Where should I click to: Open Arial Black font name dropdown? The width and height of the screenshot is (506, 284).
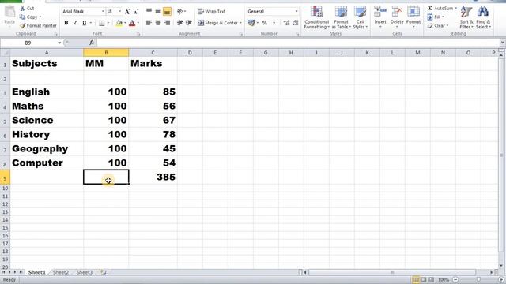coord(103,12)
